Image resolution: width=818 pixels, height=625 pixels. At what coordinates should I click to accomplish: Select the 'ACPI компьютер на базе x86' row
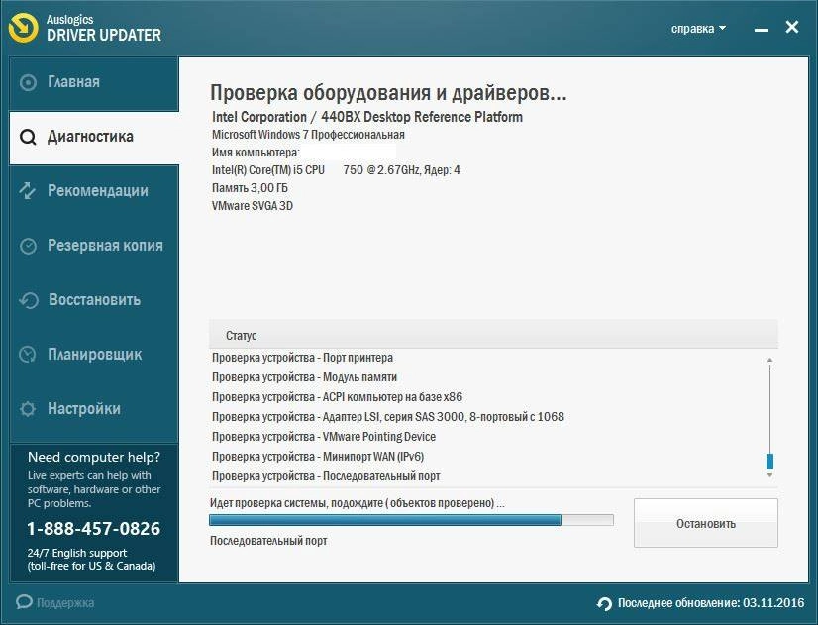click(x=337, y=397)
